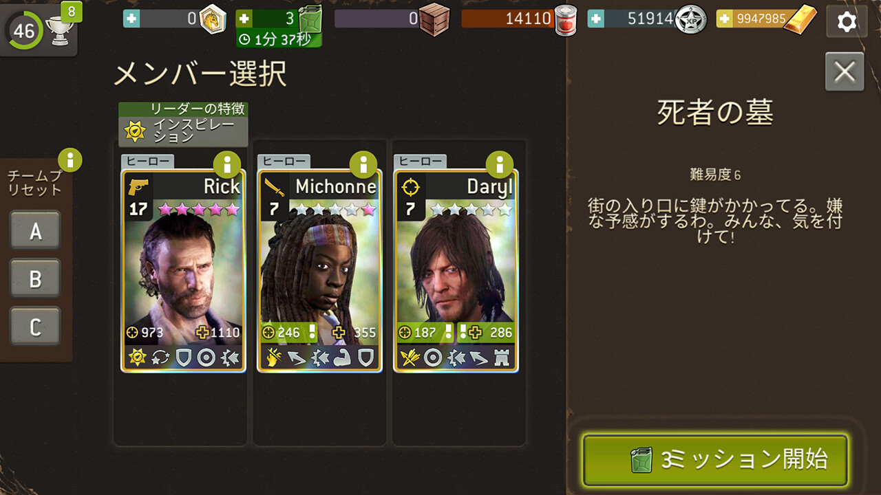Close the 死者の墓 mission panel
The image size is (881, 495).
(845, 71)
